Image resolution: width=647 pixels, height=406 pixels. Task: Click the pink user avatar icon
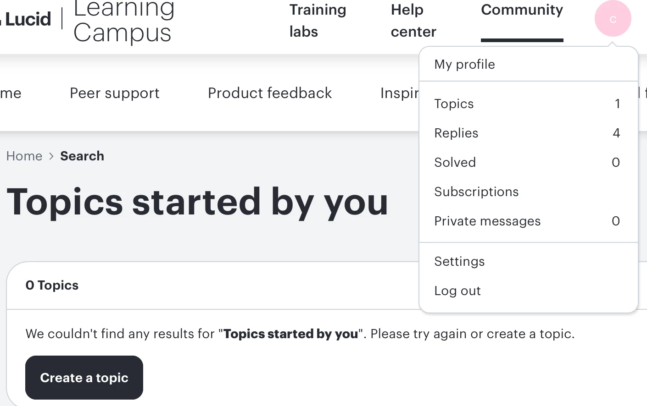613,18
